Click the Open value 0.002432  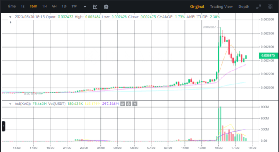click(65, 17)
